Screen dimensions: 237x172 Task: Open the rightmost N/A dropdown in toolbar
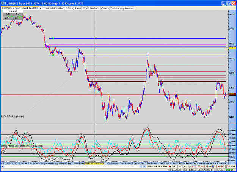pos(232,166)
